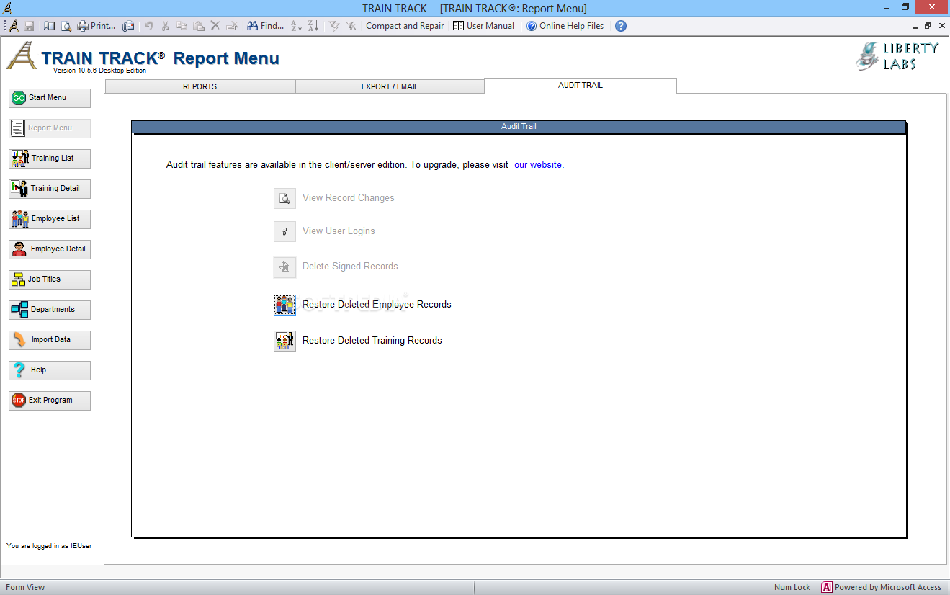Open Online Help Files

[565, 26]
